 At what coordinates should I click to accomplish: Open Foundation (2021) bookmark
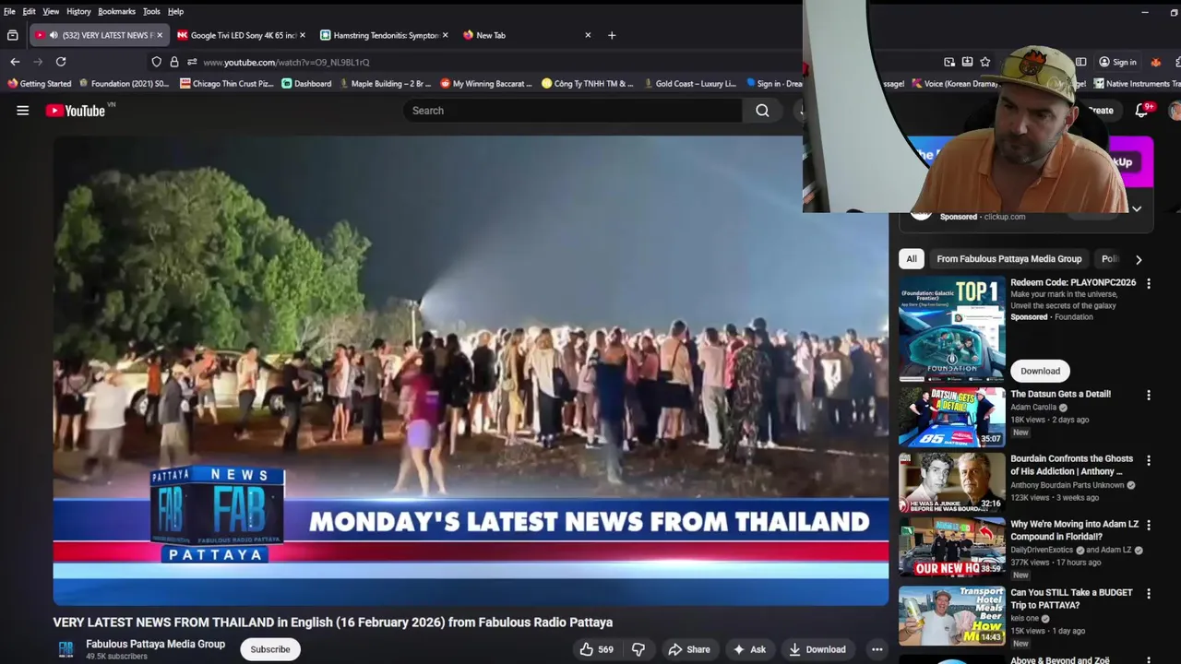(x=124, y=83)
